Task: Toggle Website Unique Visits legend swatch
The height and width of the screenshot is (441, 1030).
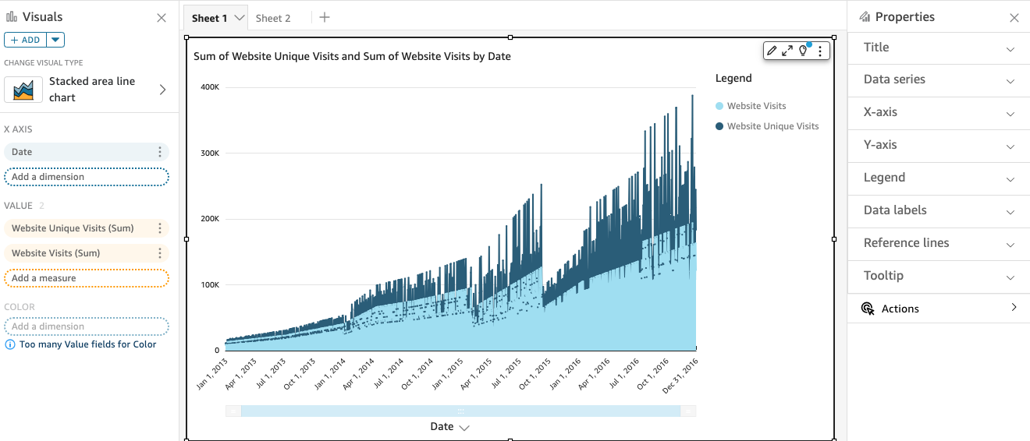Action: (719, 126)
